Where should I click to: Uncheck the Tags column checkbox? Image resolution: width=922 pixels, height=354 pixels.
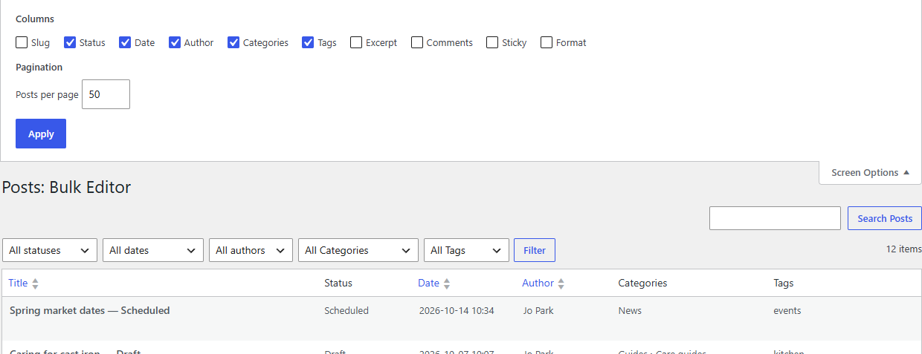(x=308, y=42)
